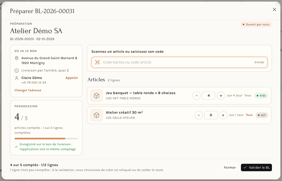Click the box icon for Jeu banquet

(x=97, y=96)
